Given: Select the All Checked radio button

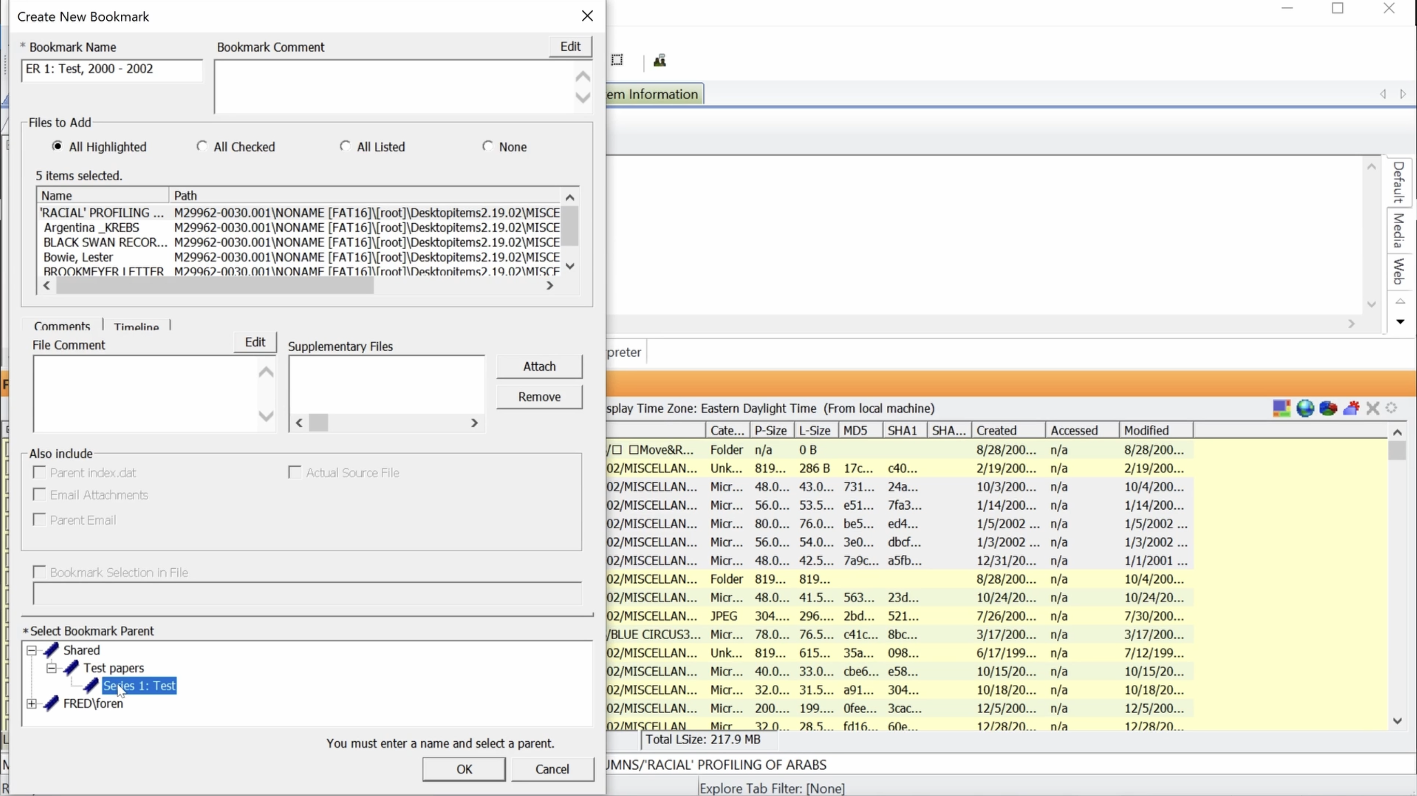Looking at the screenshot, I should 202,146.
